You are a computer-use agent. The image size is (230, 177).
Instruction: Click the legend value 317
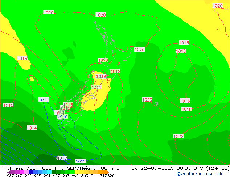(103, 176)
